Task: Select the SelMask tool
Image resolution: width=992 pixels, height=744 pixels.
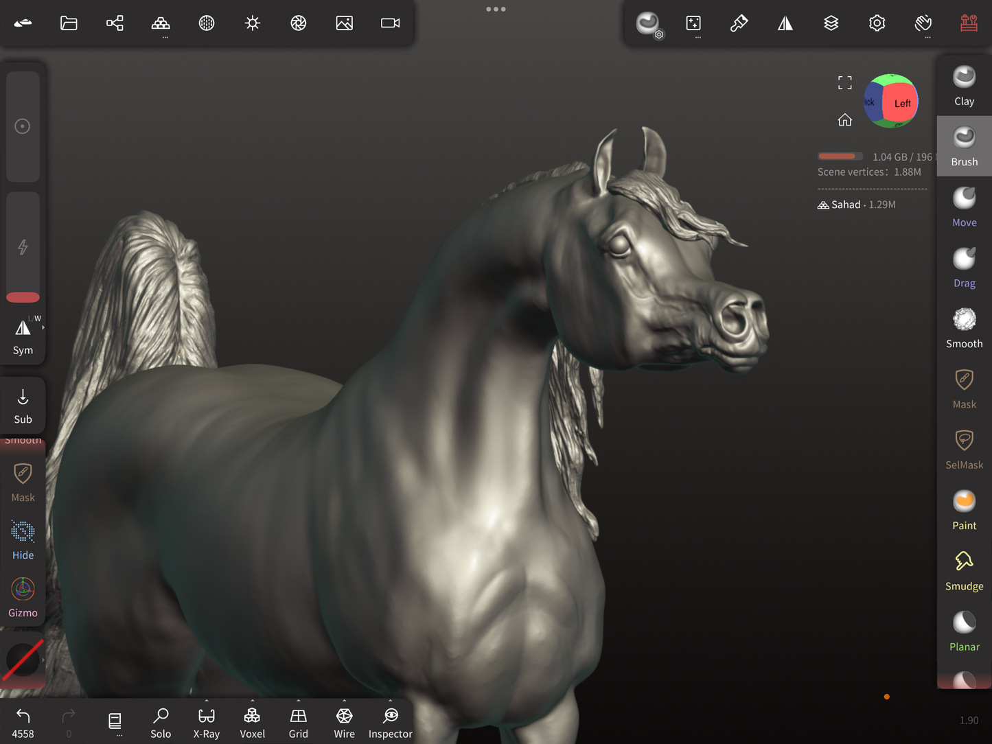Action: [964, 450]
